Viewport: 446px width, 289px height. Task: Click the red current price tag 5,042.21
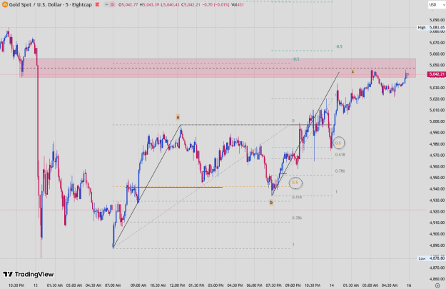click(436, 74)
